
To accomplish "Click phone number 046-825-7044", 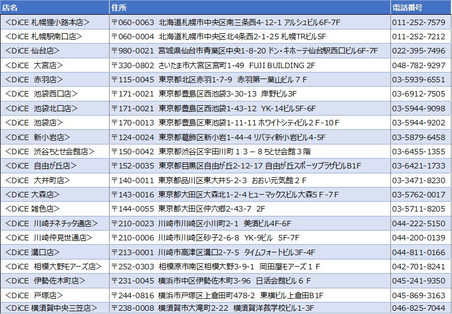I will (421, 307).
